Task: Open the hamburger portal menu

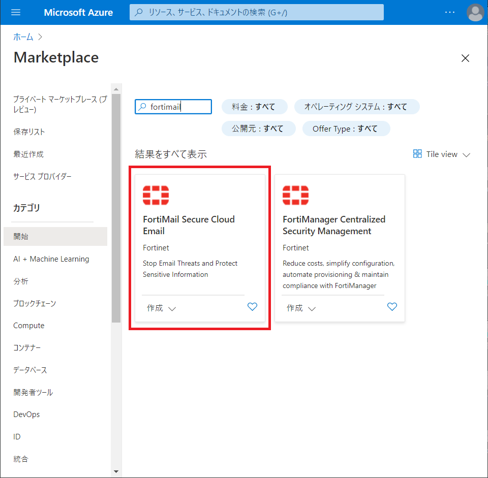Action: [x=16, y=12]
